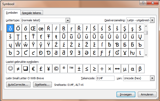Select the Greek α recent symbol

[x=132, y=69]
